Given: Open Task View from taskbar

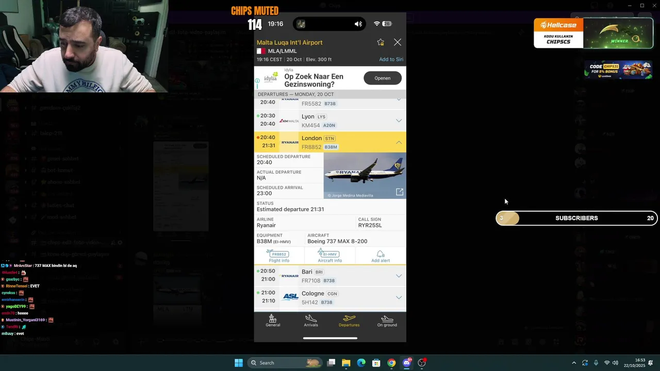Looking at the screenshot, I should pyautogui.click(x=331, y=363).
